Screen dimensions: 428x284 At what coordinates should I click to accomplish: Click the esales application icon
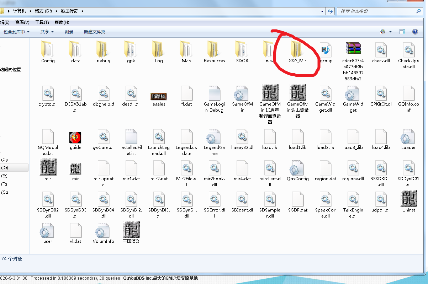click(159, 96)
